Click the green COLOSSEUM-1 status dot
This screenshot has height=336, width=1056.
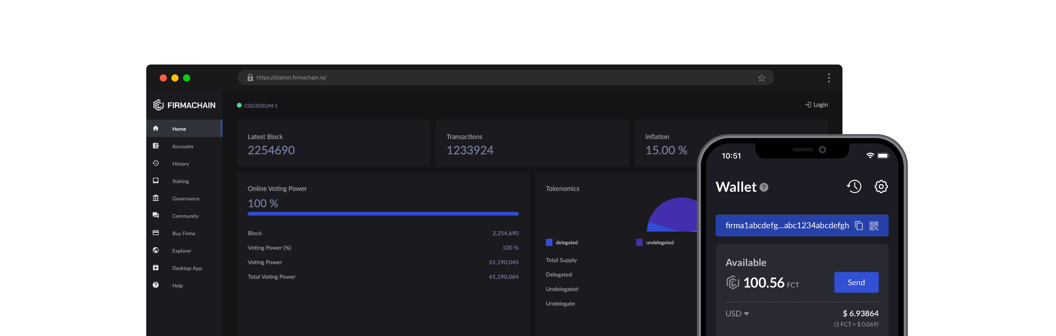240,105
